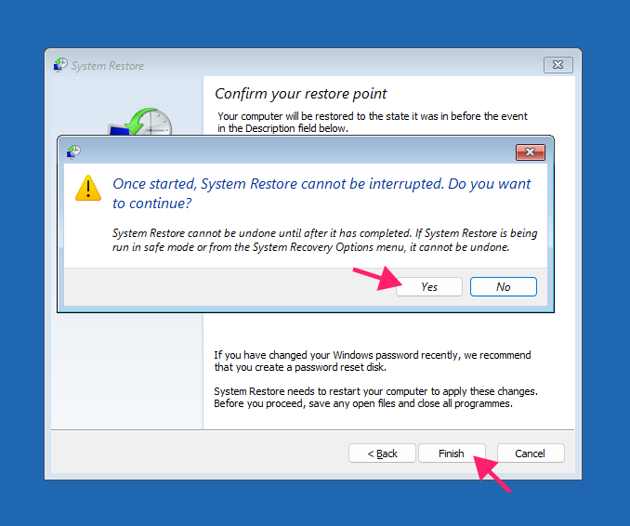Click the 'System Restore' window title text
Viewport: 630px width, 526px height.
107,66
